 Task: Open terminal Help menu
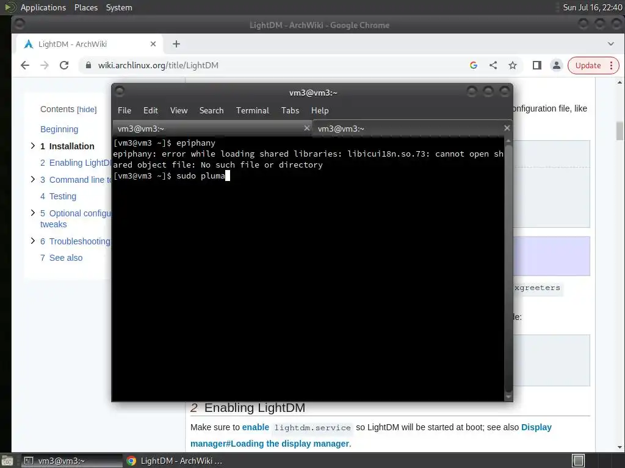coord(320,110)
